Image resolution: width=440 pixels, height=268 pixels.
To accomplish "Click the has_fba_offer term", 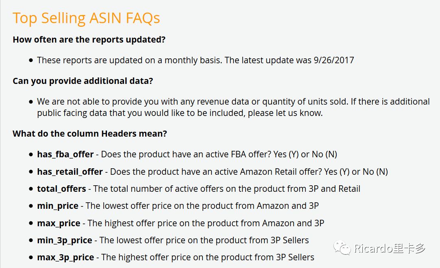I will (65, 154).
